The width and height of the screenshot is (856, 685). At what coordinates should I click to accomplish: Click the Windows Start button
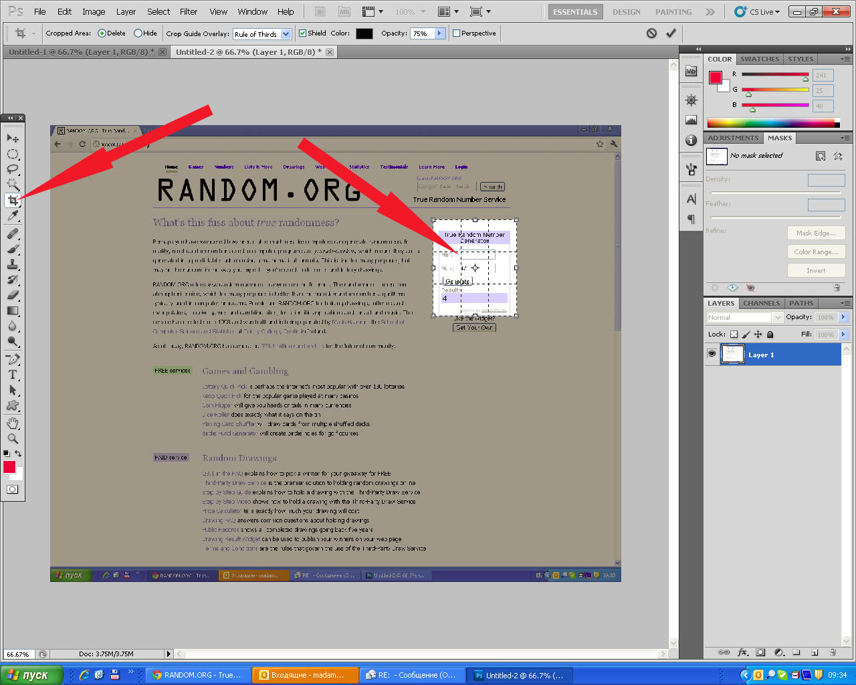click(32, 675)
